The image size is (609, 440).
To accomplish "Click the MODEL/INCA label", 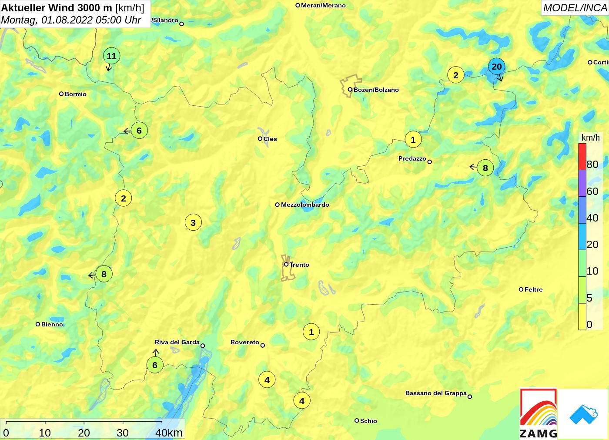I will click(x=575, y=8).
